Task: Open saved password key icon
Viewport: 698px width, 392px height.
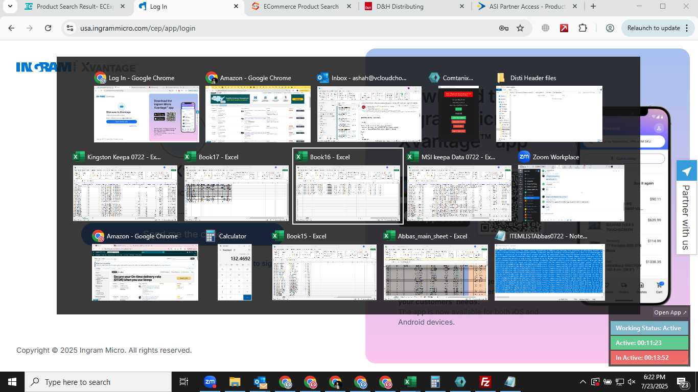Action: coord(503,28)
